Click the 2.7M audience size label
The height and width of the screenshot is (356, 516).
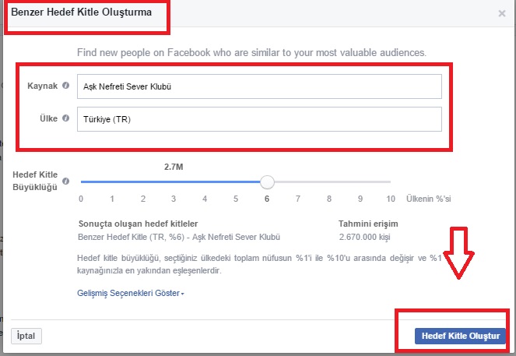pyautogui.click(x=174, y=167)
